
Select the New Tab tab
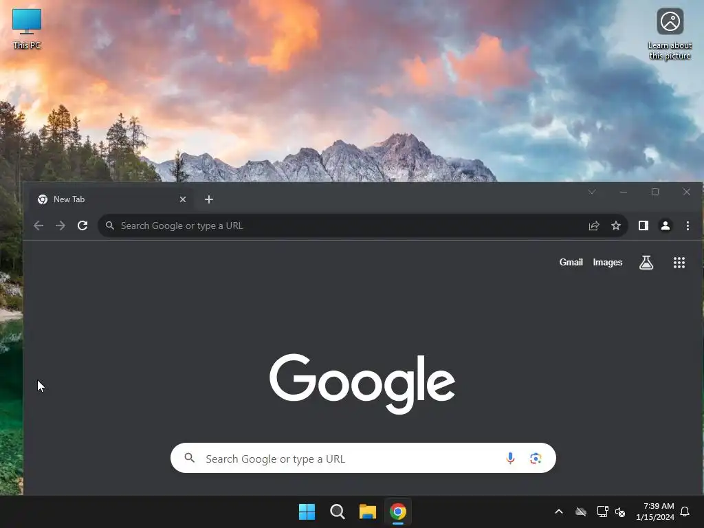point(112,199)
